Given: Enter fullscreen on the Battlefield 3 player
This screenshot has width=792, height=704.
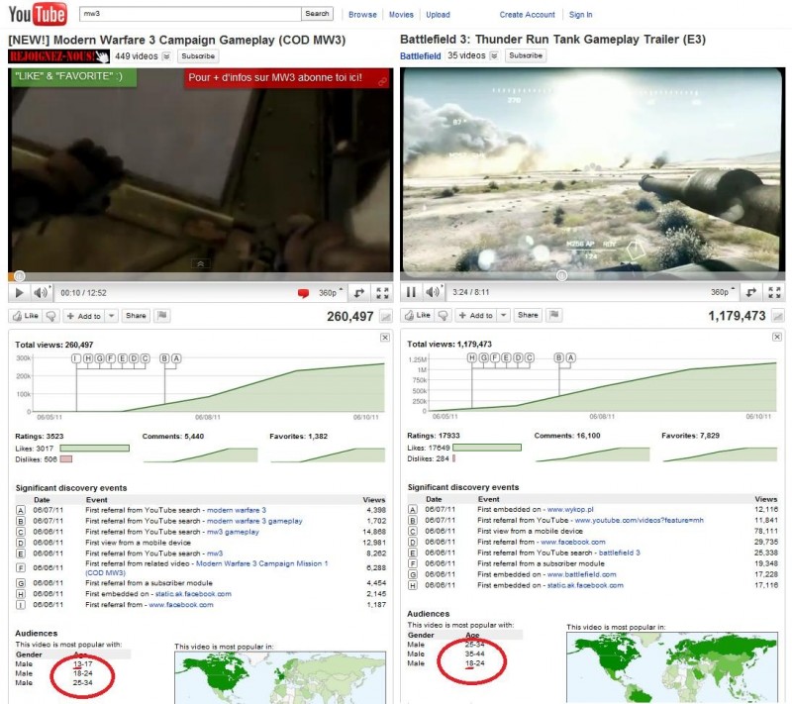Looking at the screenshot, I should pos(773,293).
